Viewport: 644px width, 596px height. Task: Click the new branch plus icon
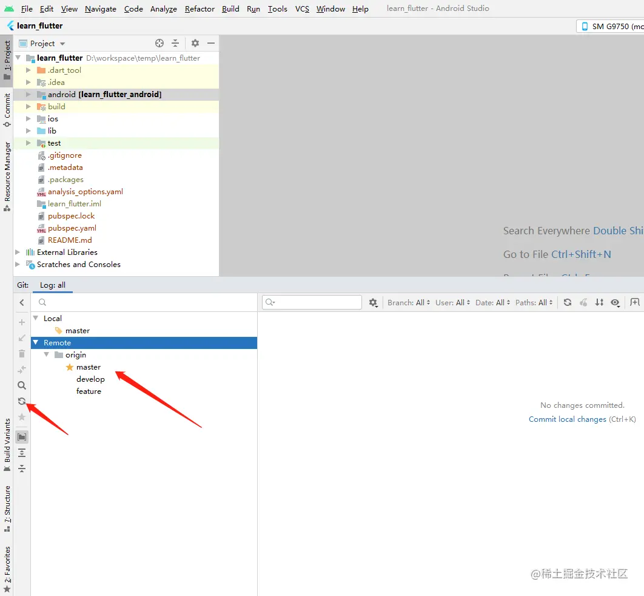click(22, 322)
